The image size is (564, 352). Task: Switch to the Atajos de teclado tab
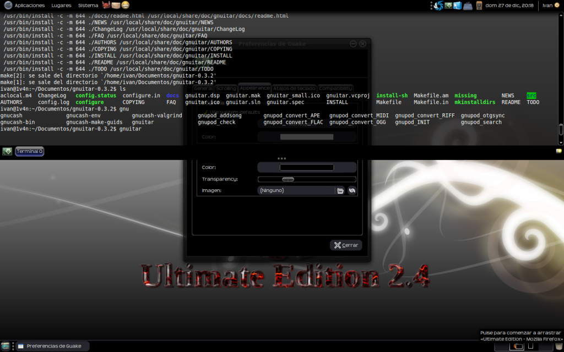pos(294,89)
